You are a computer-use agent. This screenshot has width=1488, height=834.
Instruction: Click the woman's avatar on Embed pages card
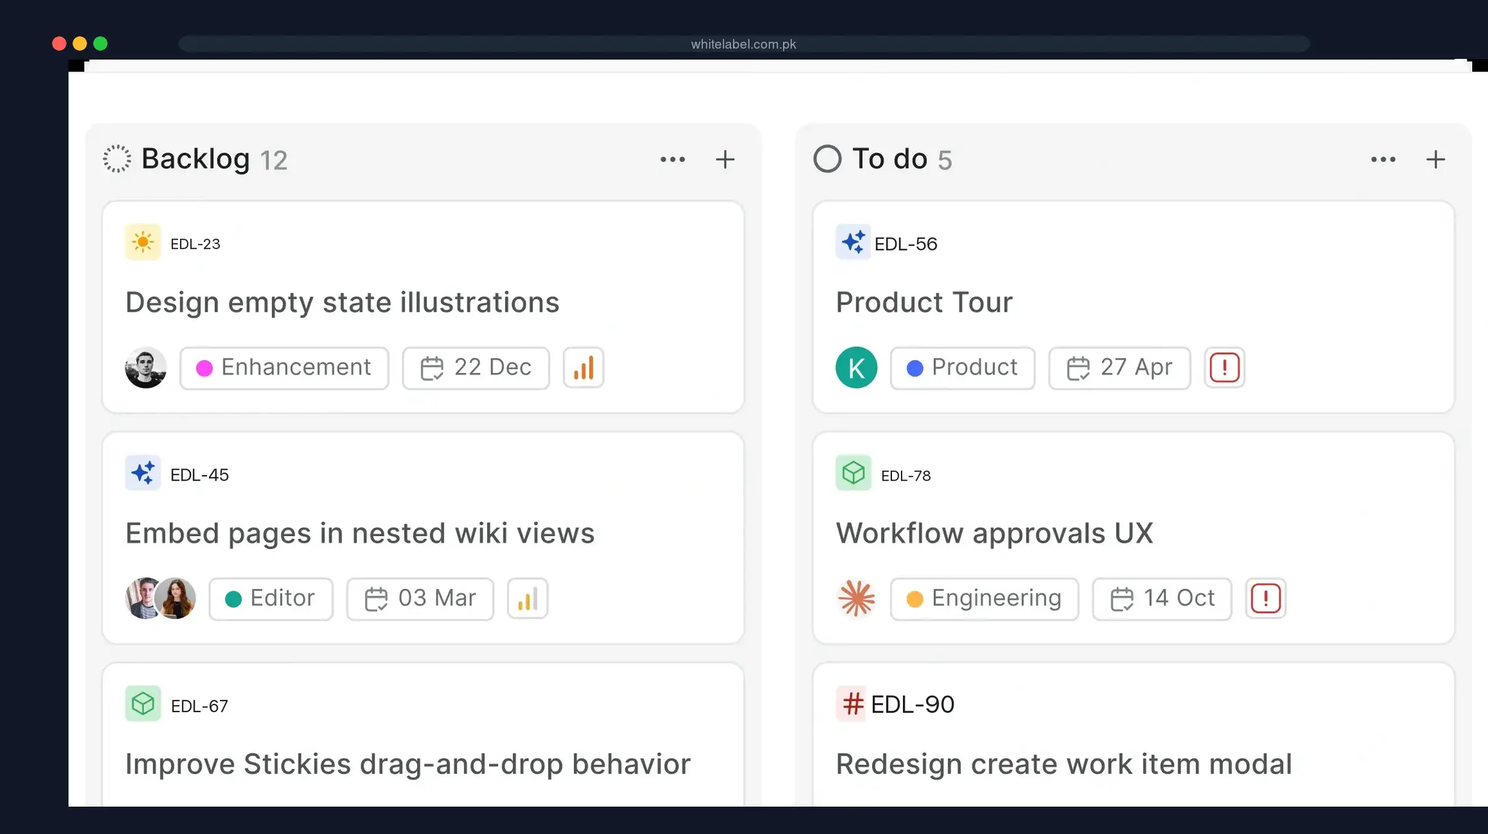click(176, 598)
